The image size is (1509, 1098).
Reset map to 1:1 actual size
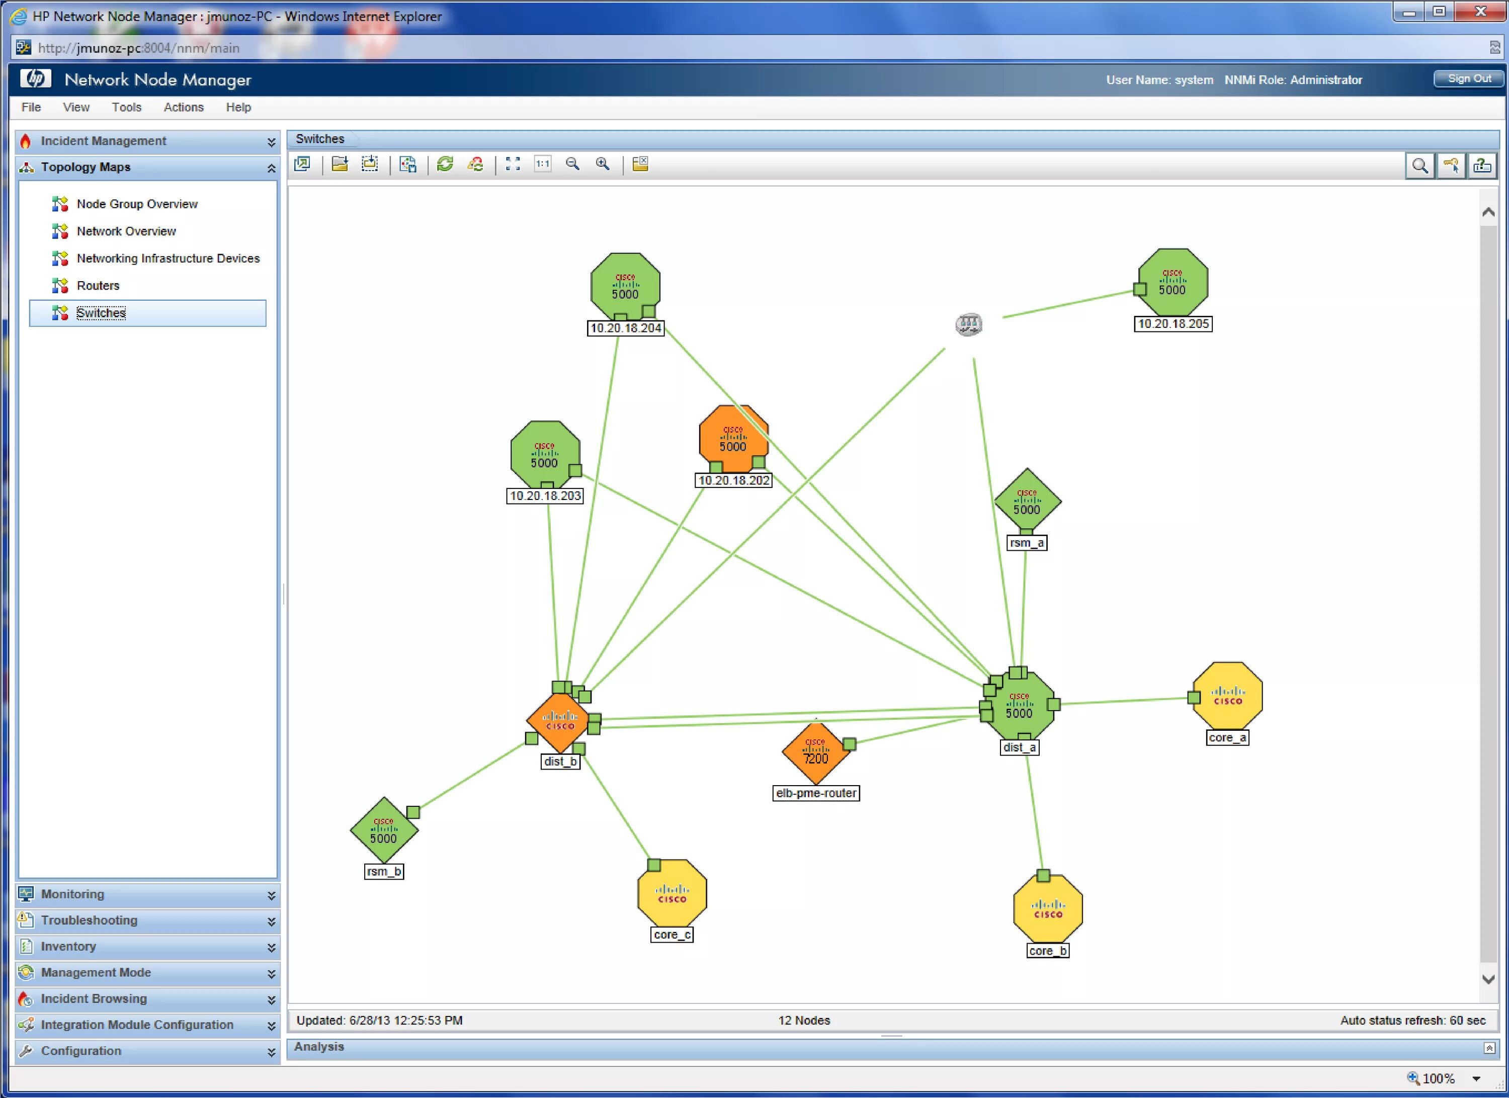543,164
